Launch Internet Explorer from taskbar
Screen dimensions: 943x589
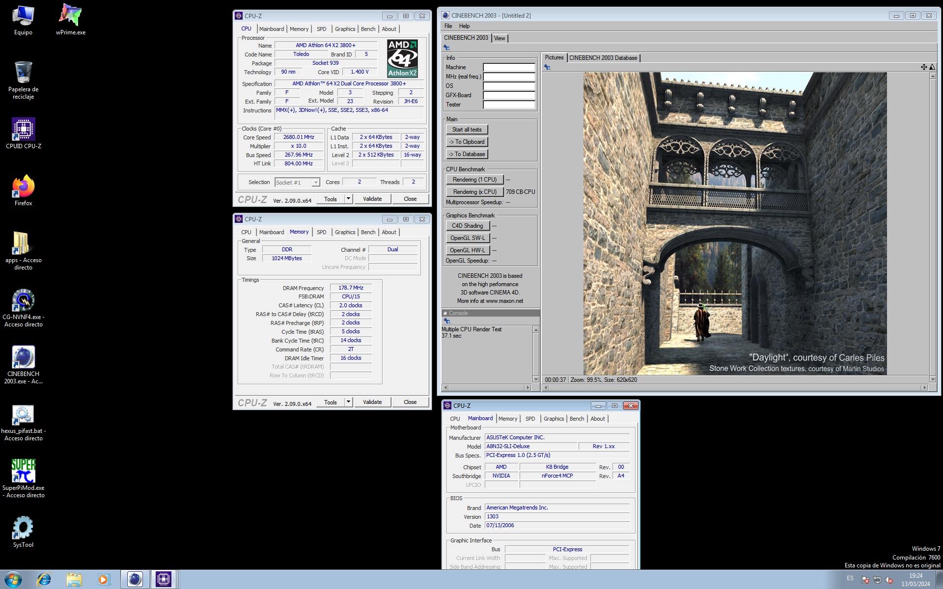[44, 580]
